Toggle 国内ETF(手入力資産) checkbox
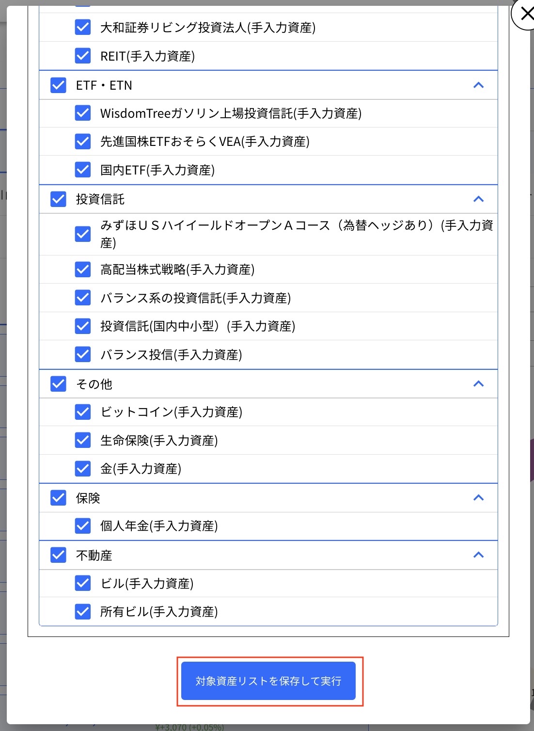 click(x=82, y=170)
